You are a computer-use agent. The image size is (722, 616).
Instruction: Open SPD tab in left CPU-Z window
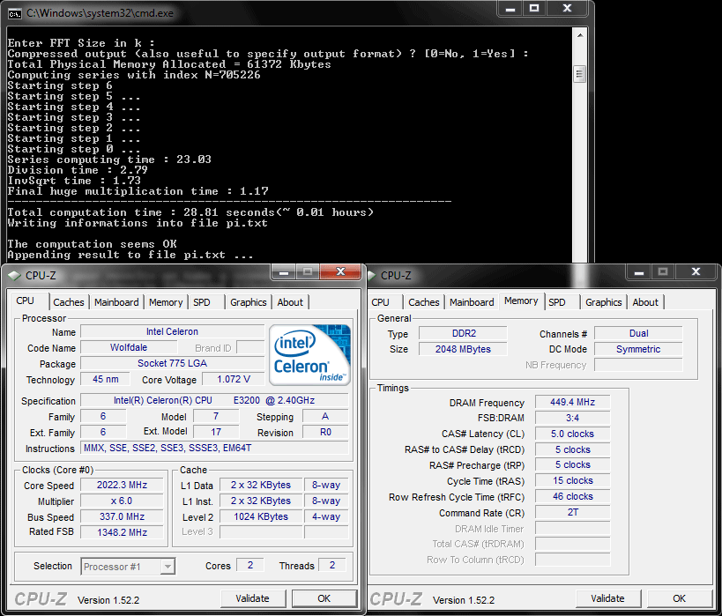click(202, 302)
